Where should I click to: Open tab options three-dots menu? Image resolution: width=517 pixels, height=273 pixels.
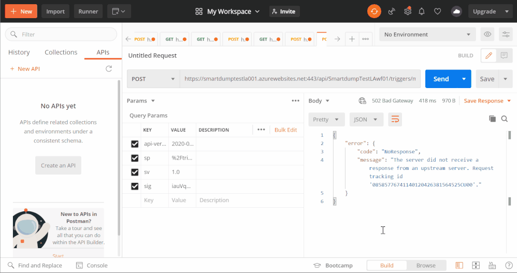coord(365,39)
